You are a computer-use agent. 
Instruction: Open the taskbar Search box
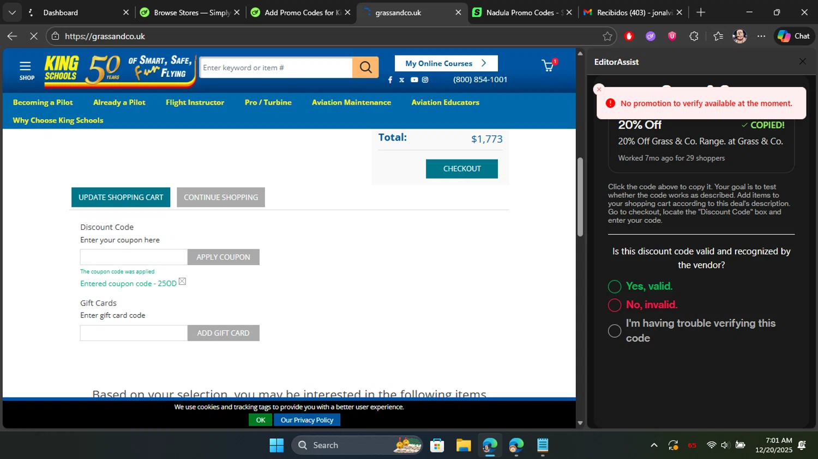358,445
